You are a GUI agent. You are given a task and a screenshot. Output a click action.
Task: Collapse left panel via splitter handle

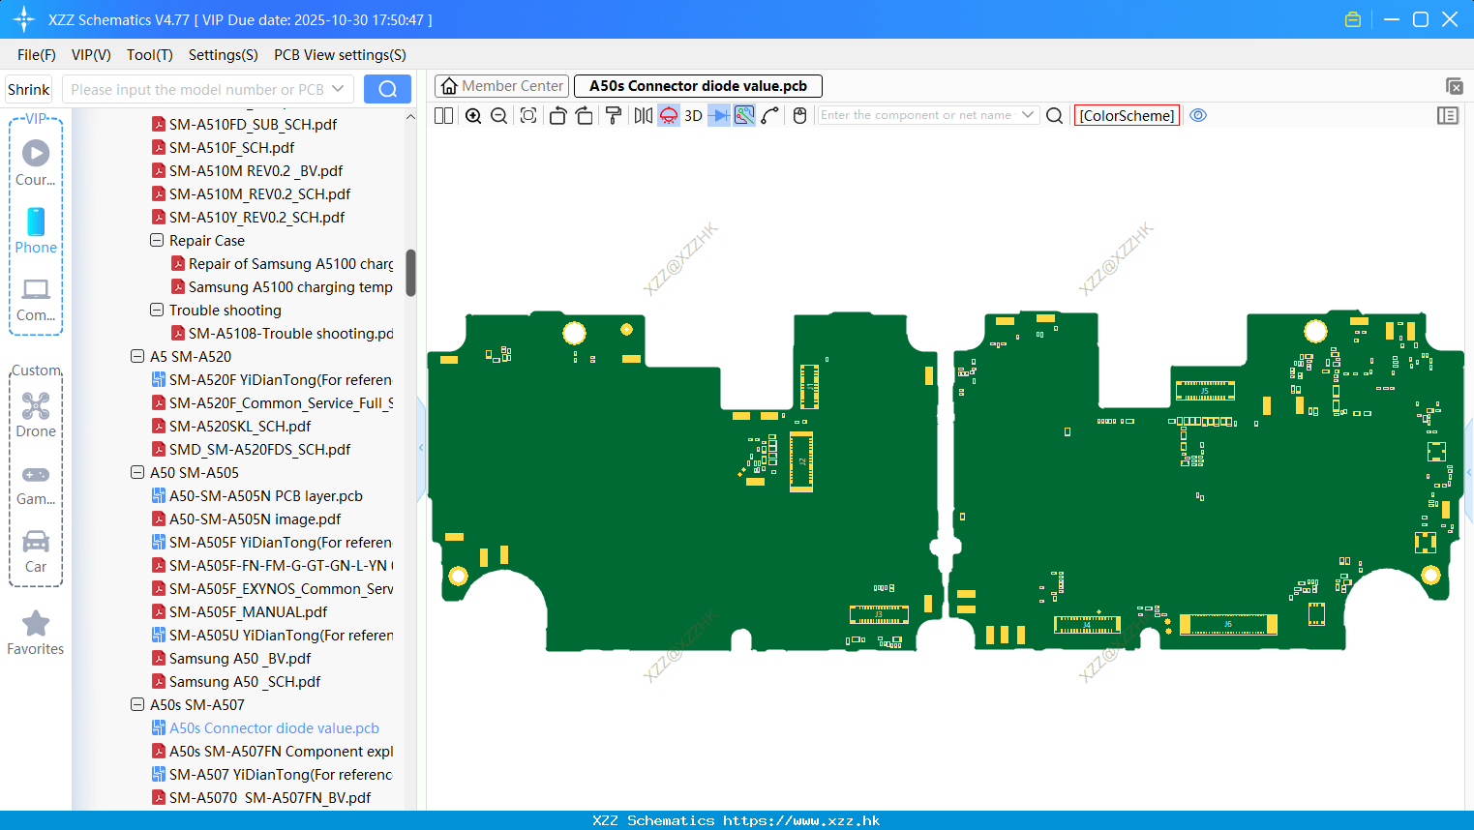pyautogui.click(x=421, y=448)
